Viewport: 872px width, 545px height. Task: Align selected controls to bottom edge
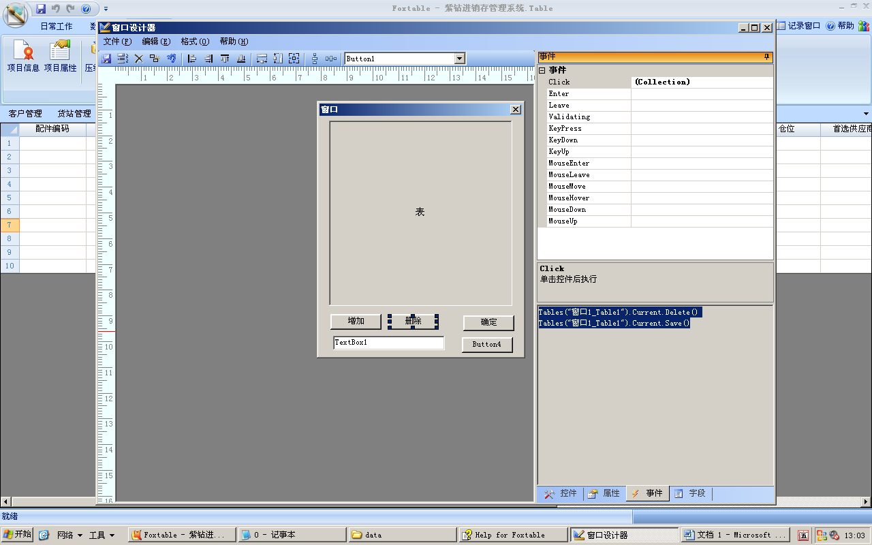coord(241,59)
